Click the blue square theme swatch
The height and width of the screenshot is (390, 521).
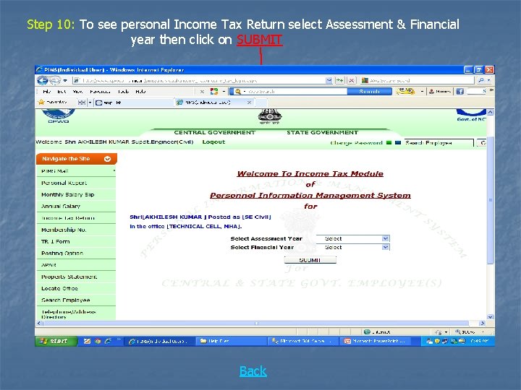click(x=398, y=143)
